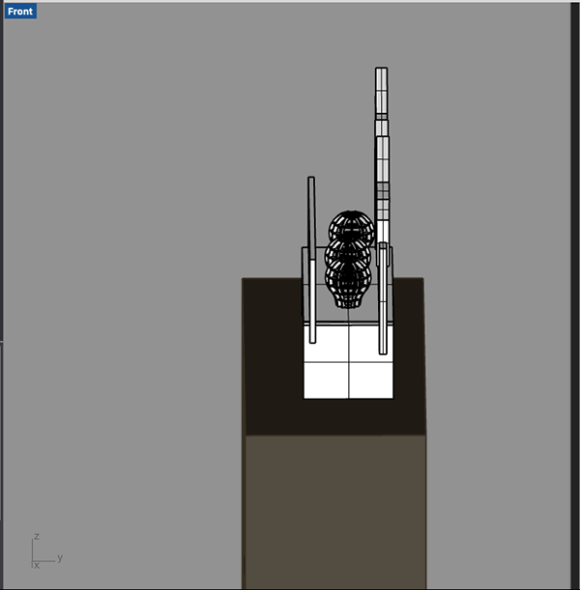Select the thin left vertical rod
This screenshot has width=580, height=590.
pos(311,260)
